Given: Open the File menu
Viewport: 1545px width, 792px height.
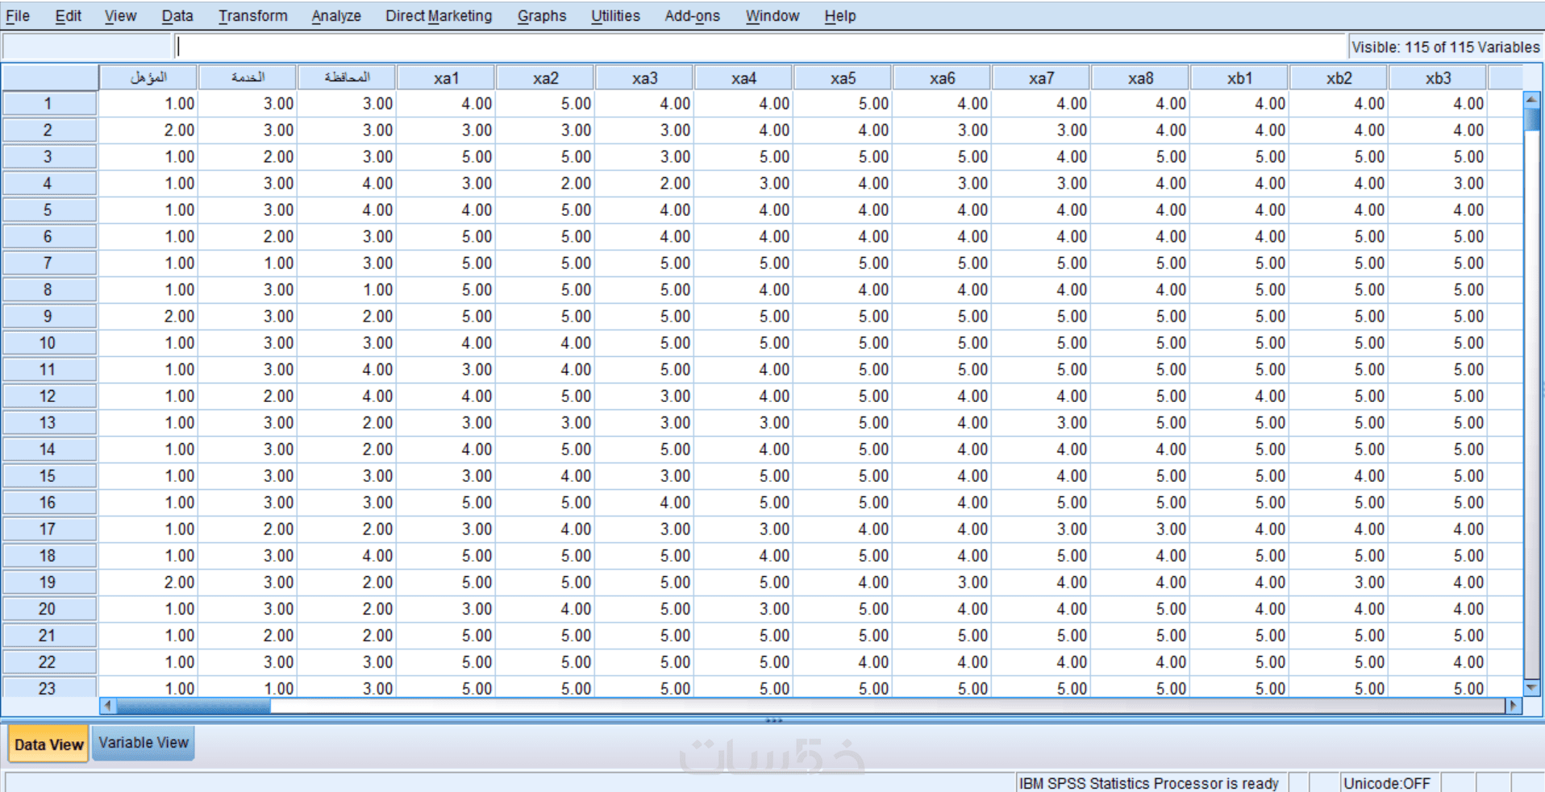Looking at the screenshot, I should 18,15.
